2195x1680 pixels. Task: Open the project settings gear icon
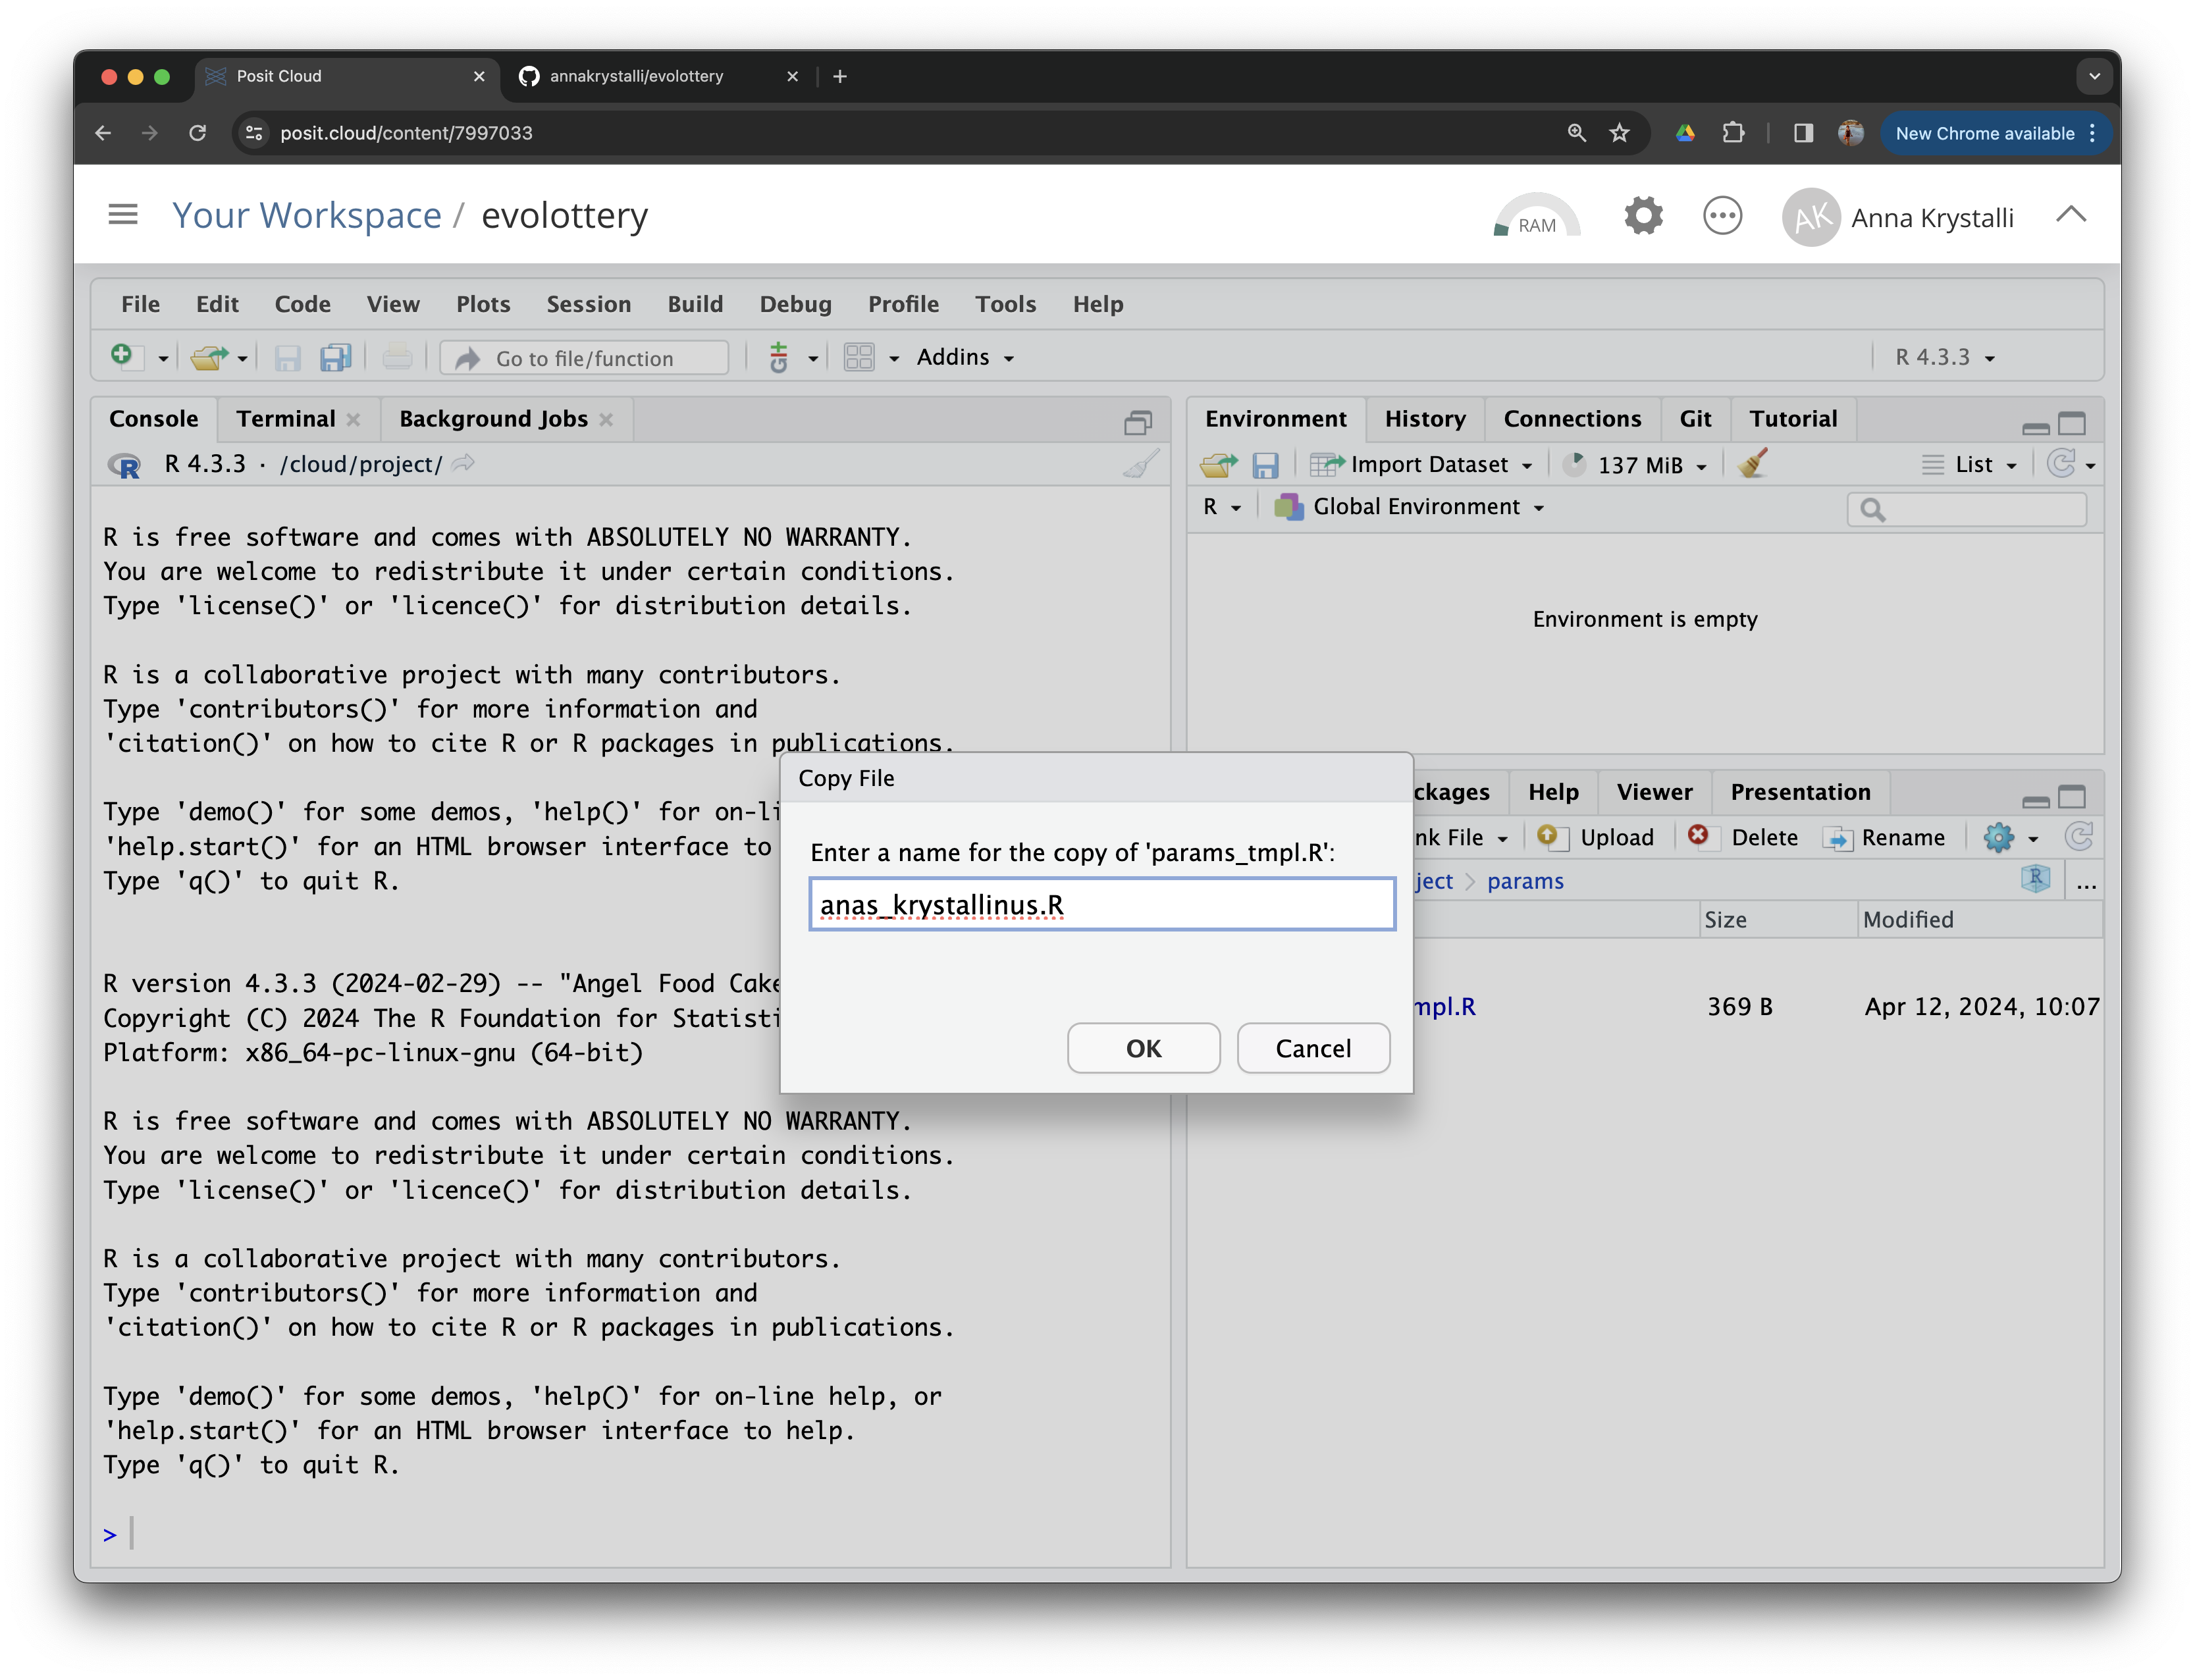pyautogui.click(x=1643, y=215)
